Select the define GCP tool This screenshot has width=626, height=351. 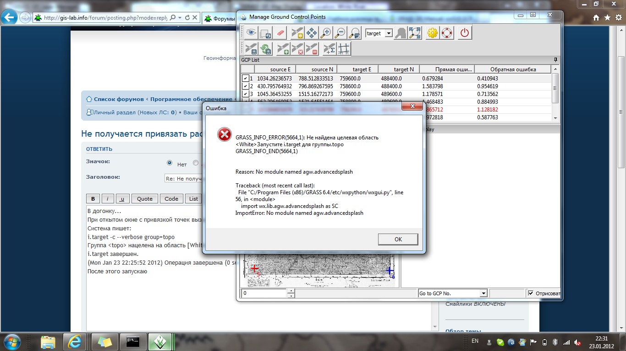point(297,33)
